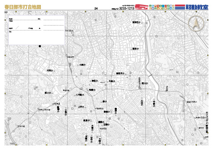
Task: Click the 牛島小 school label
Action: (112, 81)
